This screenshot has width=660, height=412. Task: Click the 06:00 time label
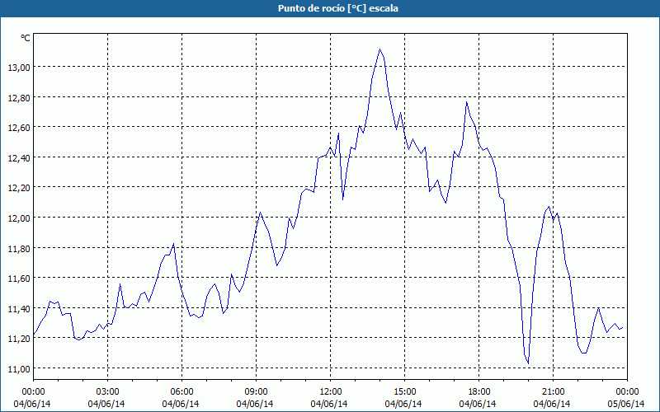pos(181,392)
